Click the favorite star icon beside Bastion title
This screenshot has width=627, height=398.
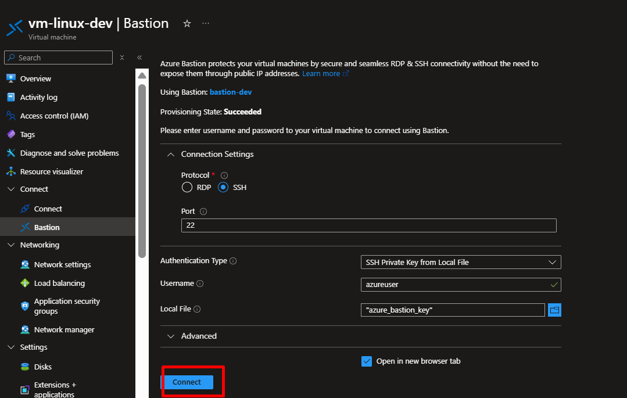pos(187,24)
